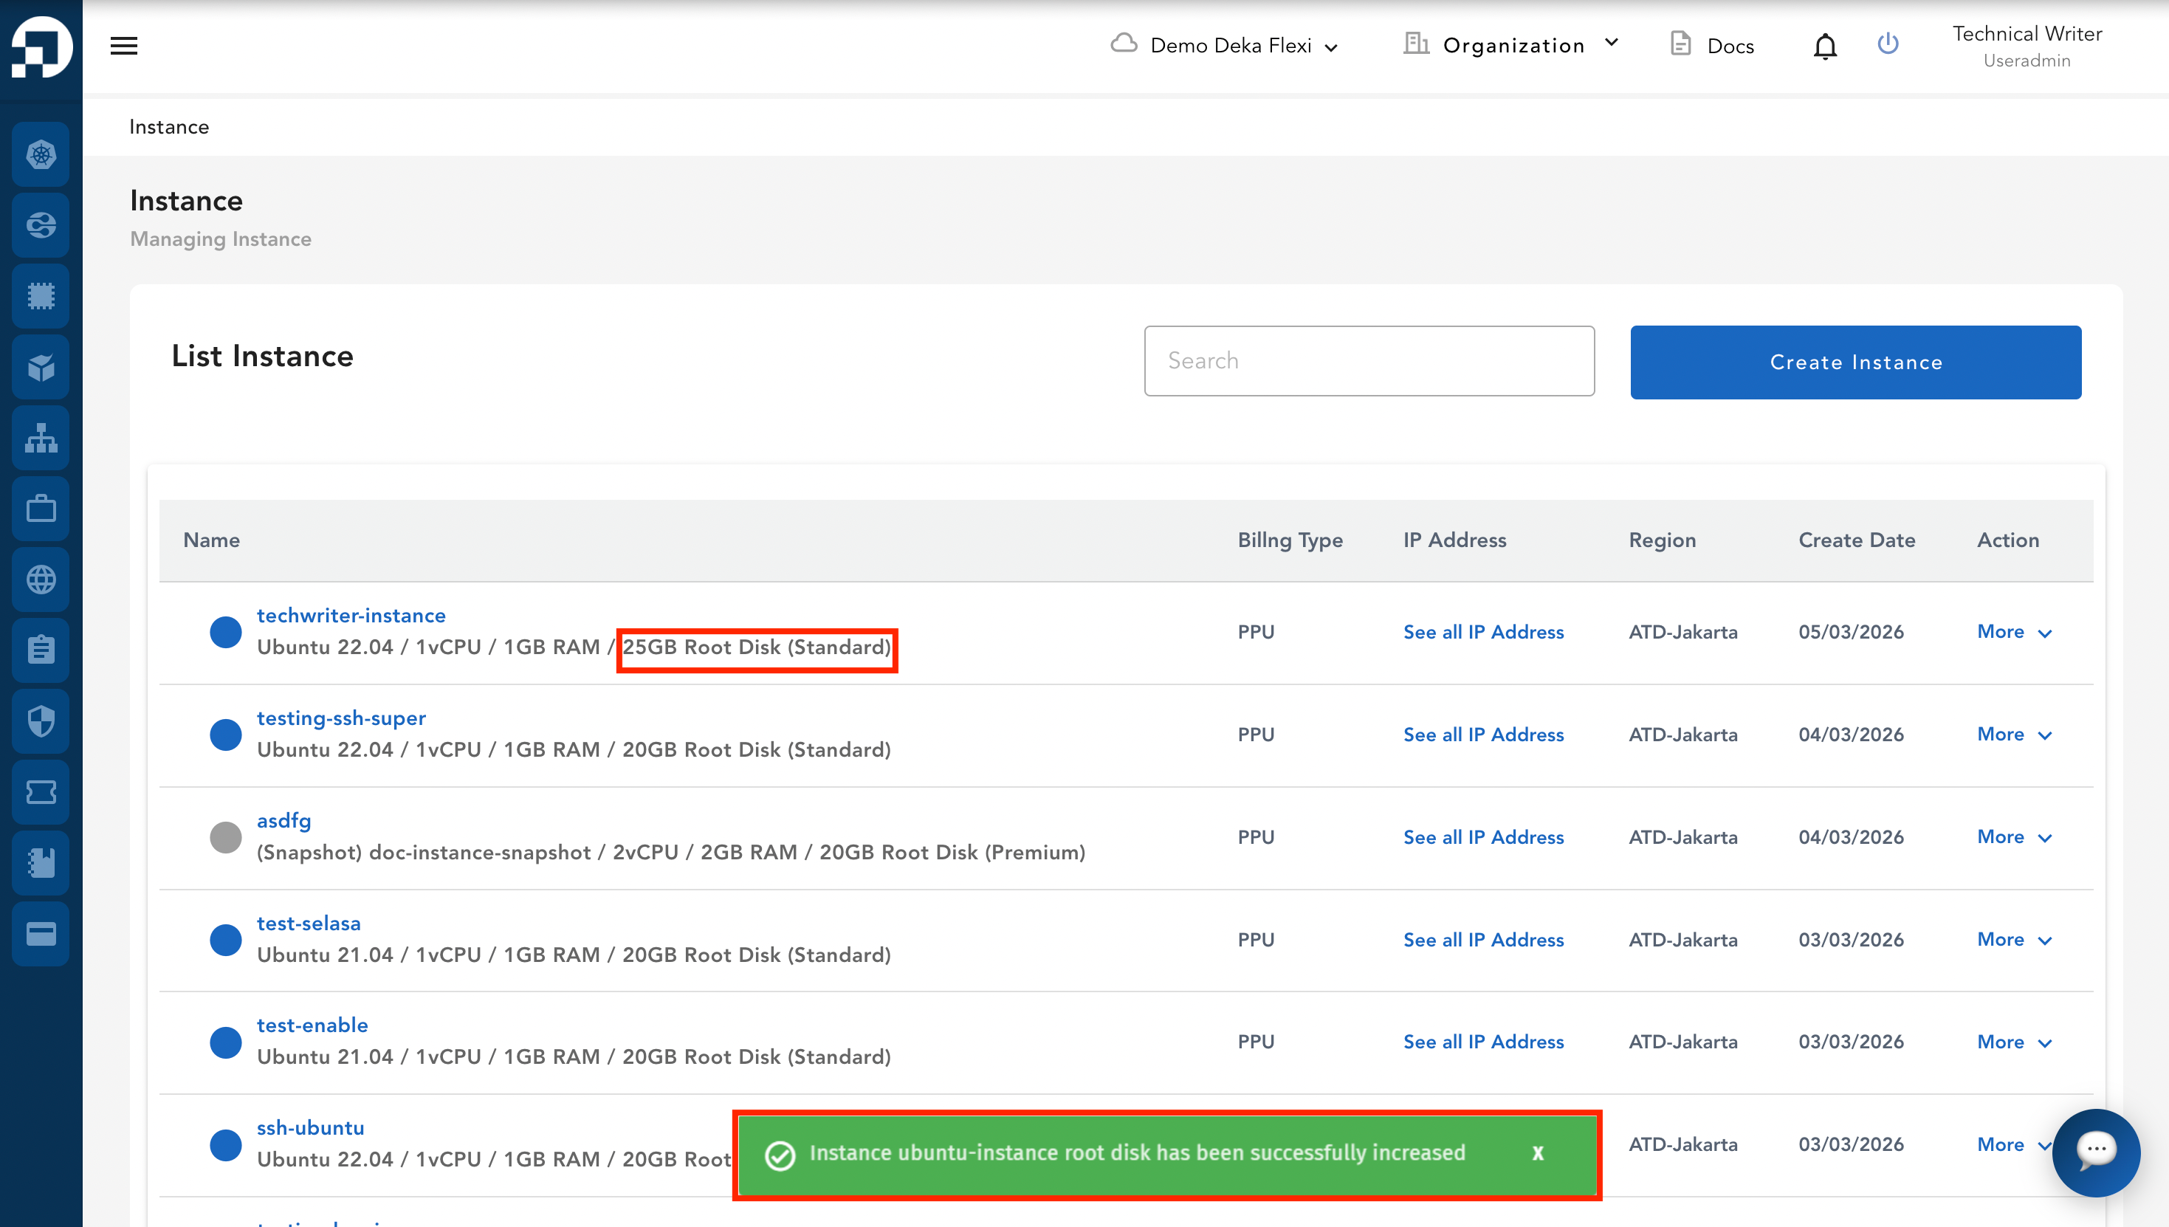2169x1227 pixels.
Task: Open the globe sidebar icon
Action: pyautogui.click(x=41, y=580)
